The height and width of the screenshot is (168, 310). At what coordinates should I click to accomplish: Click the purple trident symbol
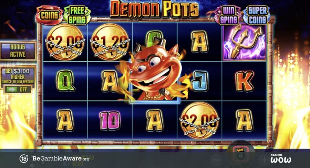[x=244, y=42]
